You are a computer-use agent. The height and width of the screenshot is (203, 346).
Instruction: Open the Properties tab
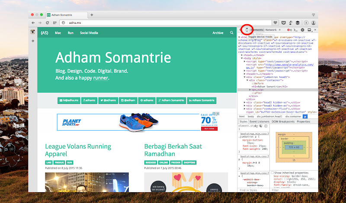point(304,122)
